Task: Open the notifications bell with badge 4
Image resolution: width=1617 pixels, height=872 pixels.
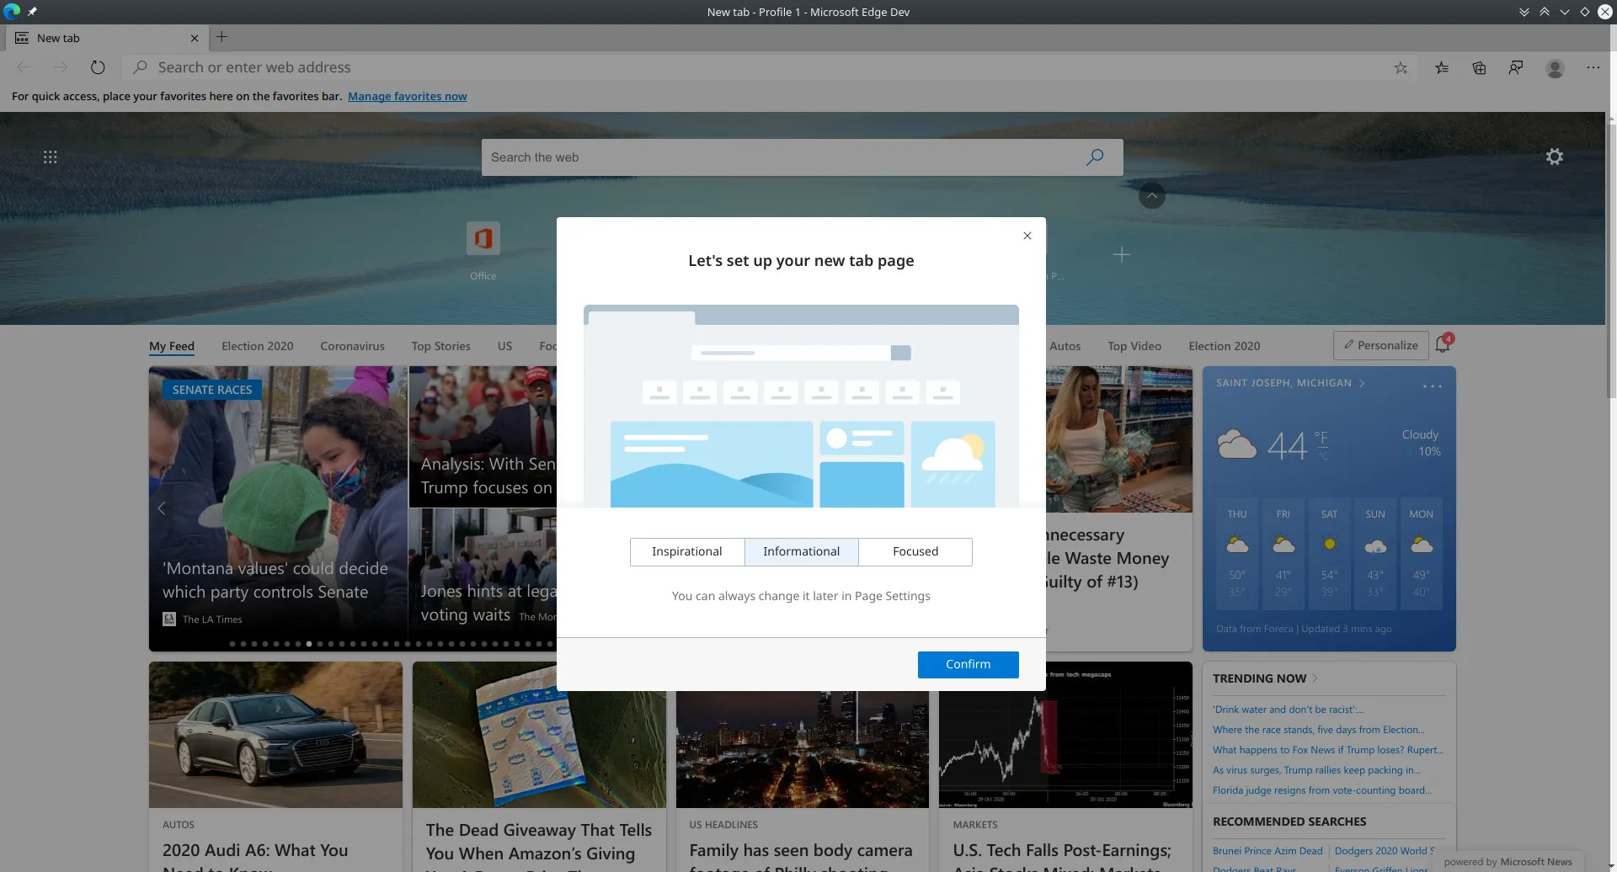Action: coord(1444,344)
